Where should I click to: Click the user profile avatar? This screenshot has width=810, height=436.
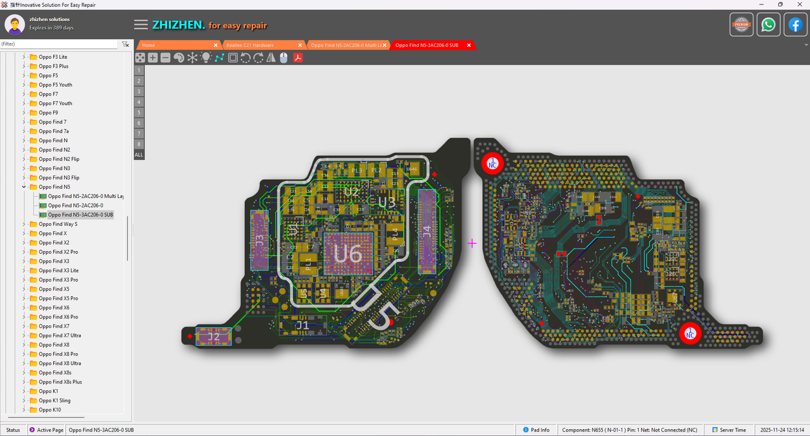(15, 25)
